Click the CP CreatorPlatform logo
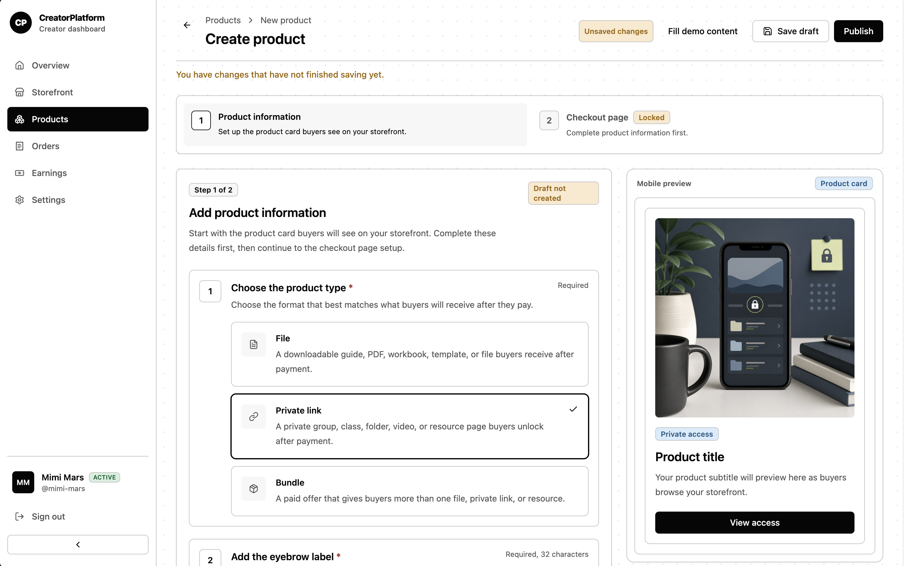 (20, 23)
